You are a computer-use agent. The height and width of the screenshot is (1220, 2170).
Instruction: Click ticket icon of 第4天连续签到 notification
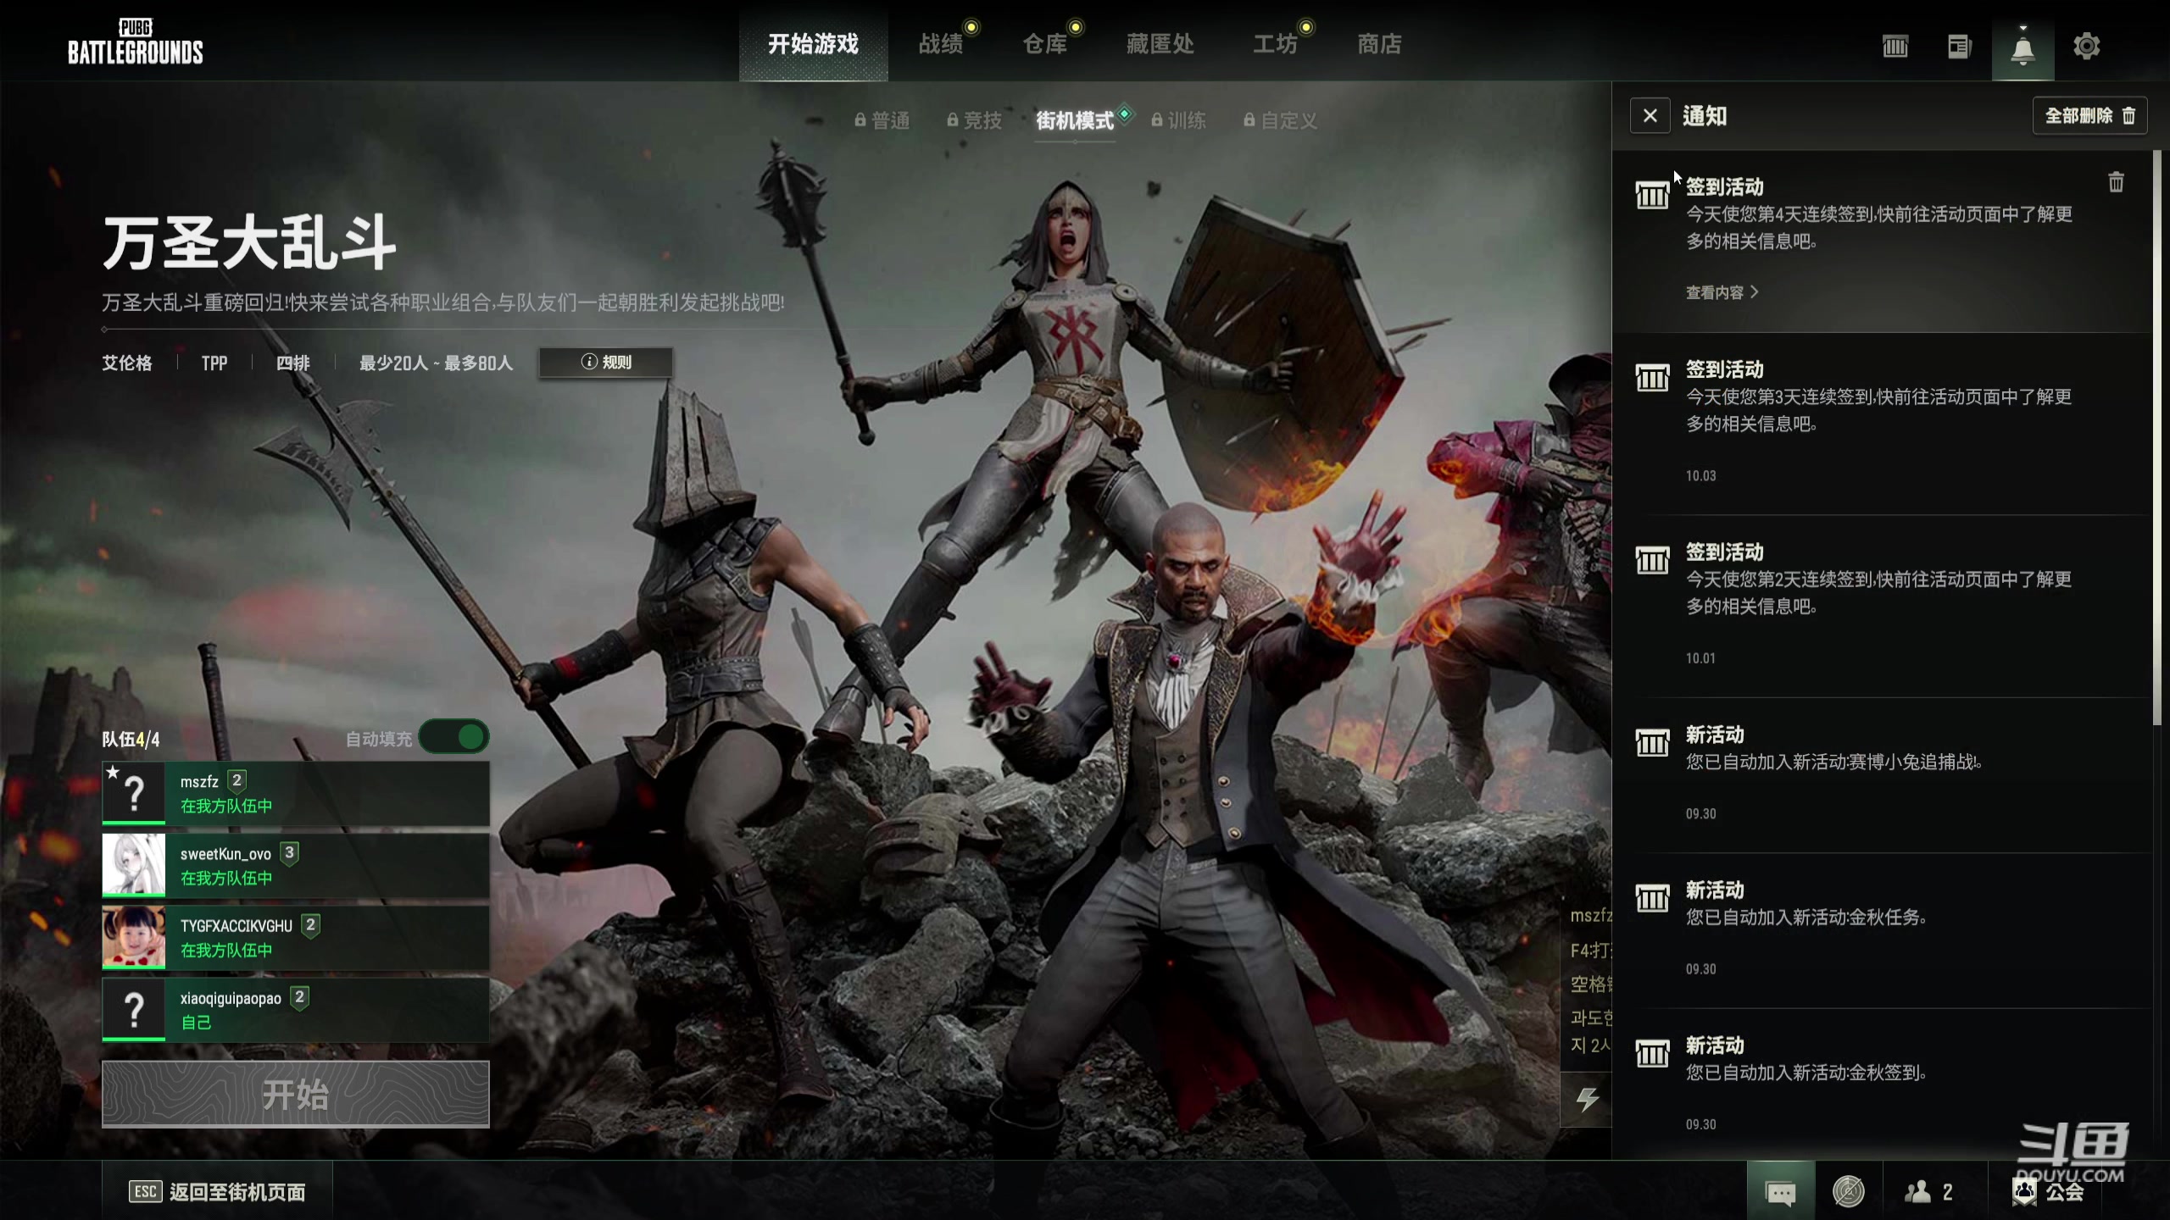(1652, 196)
